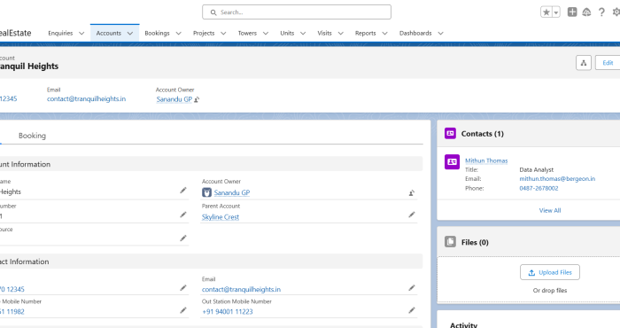The image size is (620, 328).
Task: Edit the Phone field pencil
Action: (183, 287)
